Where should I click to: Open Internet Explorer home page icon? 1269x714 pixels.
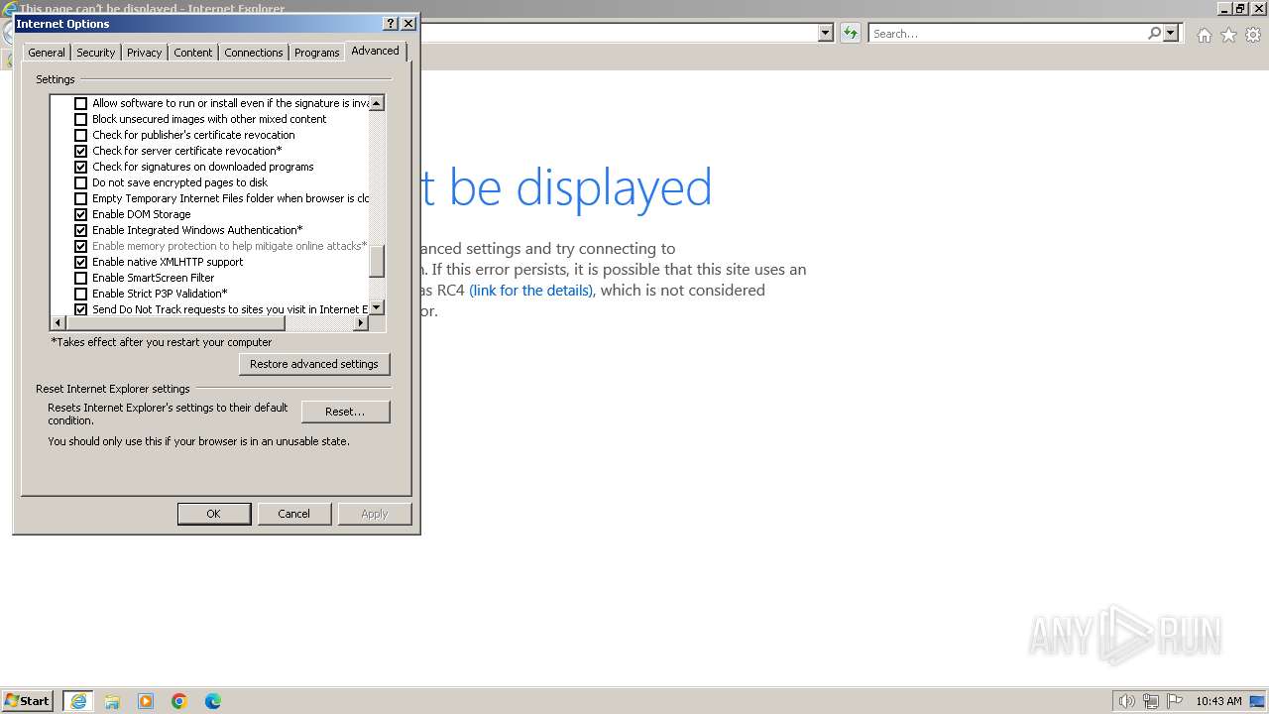(x=1204, y=35)
